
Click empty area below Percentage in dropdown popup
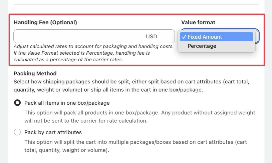point(216,51)
